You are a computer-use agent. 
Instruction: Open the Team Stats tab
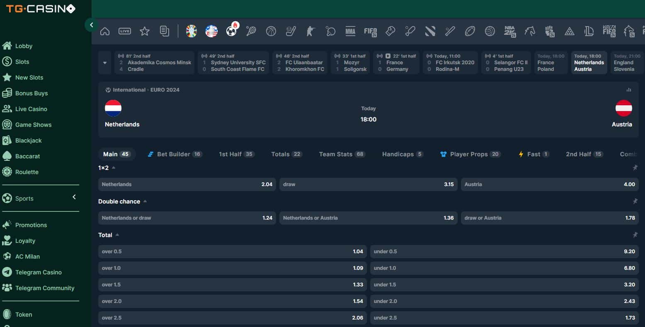tap(342, 154)
